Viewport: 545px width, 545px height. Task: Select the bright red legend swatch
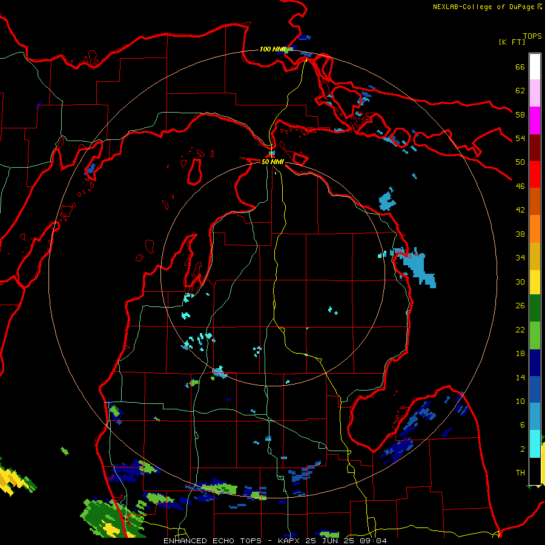click(535, 174)
